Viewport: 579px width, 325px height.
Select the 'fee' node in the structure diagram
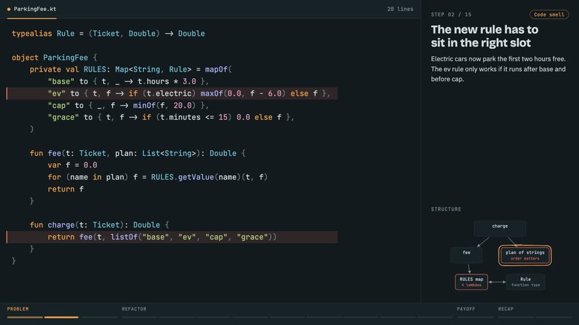466,255
